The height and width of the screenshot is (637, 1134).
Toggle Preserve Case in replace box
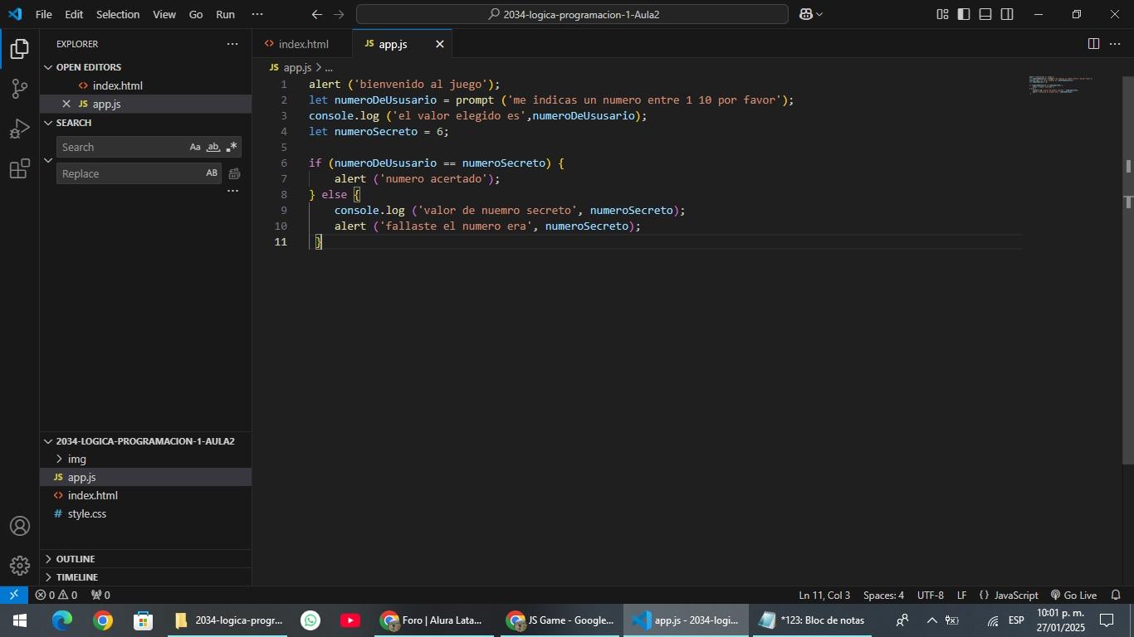point(212,173)
